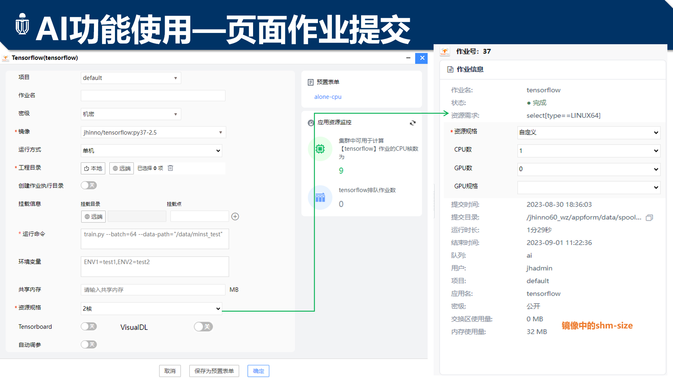Image resolution: width=673 pixels, height=379 pixels.
Task: Click the 本地 button for 工程目录
Action: coord(93,168)
